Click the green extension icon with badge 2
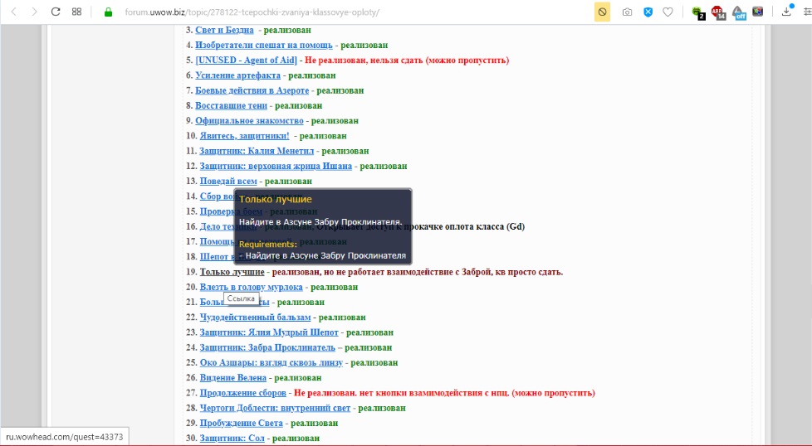Screen dimensions: 812x446 point(697,12)
